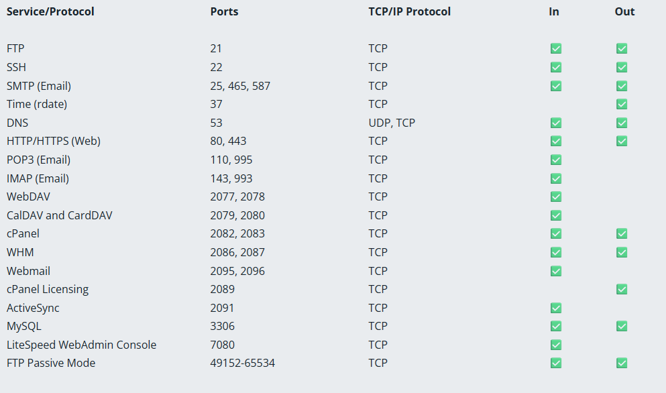Click the WHM inbound checkmark
Screen dimensions: 666x393
click(555, 252)
